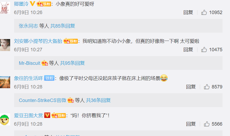The height and width of the screenshot is (136, 230).
Task: Open 爱豆丑图大赏's green-hat dog avatar
Action: point(5,119)
